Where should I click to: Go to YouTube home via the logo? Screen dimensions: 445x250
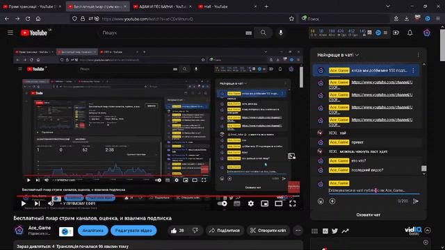point(34,33)
